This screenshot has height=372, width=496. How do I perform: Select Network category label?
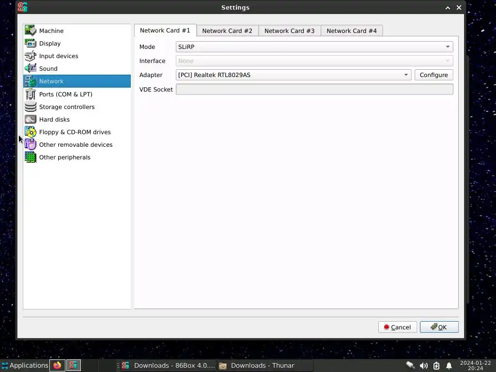pyautogui.click(x=51, y=81)
